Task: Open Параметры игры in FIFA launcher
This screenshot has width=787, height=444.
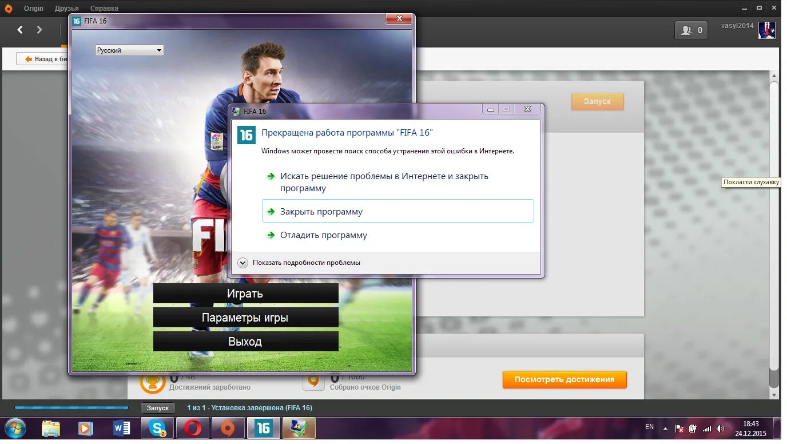Action: point(245,318)
